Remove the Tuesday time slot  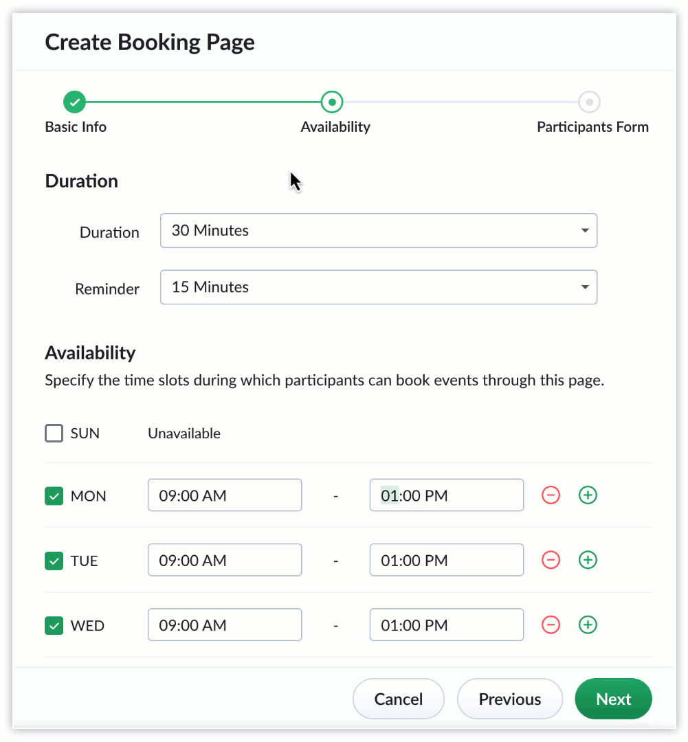tap(551, 560)
